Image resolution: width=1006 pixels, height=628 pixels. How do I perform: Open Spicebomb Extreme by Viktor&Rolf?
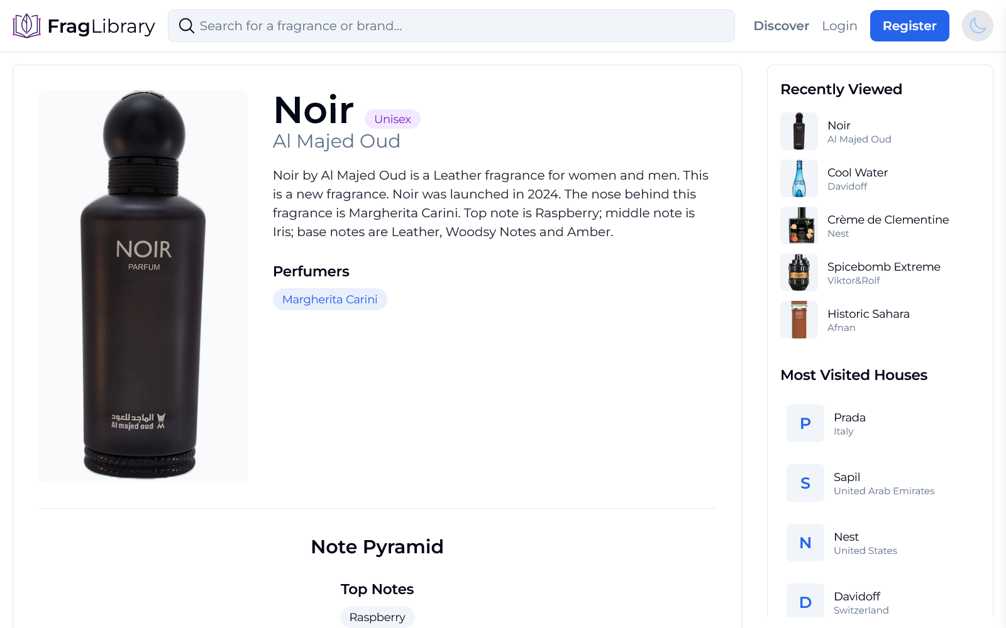point(883,267)
